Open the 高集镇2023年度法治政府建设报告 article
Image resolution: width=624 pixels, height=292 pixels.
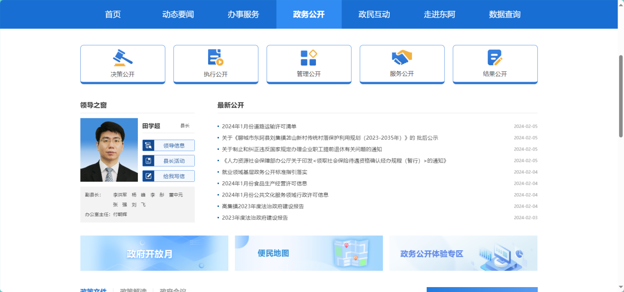click(263, 206)
